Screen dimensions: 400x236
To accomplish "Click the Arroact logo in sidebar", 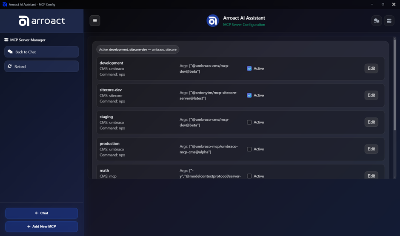I will pos(42,21).
